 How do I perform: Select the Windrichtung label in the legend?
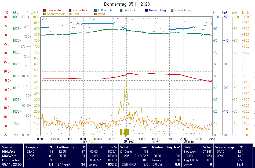click(183, 10)
